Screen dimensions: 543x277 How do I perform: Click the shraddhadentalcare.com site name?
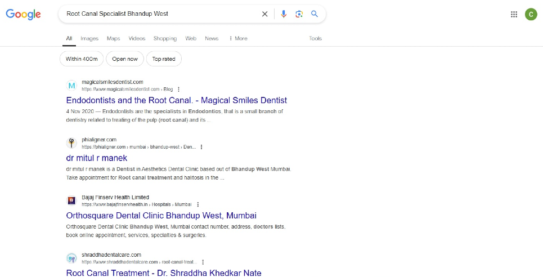pyautogui.click(x=111, y=255)
